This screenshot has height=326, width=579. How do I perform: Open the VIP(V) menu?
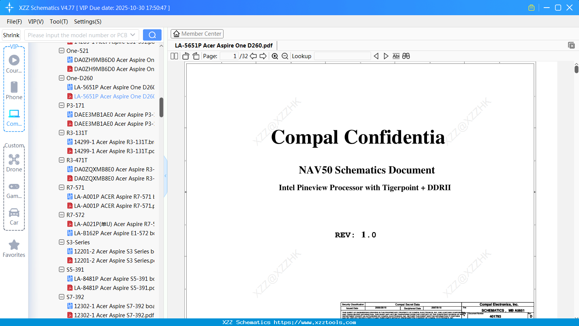coord(36,22)
